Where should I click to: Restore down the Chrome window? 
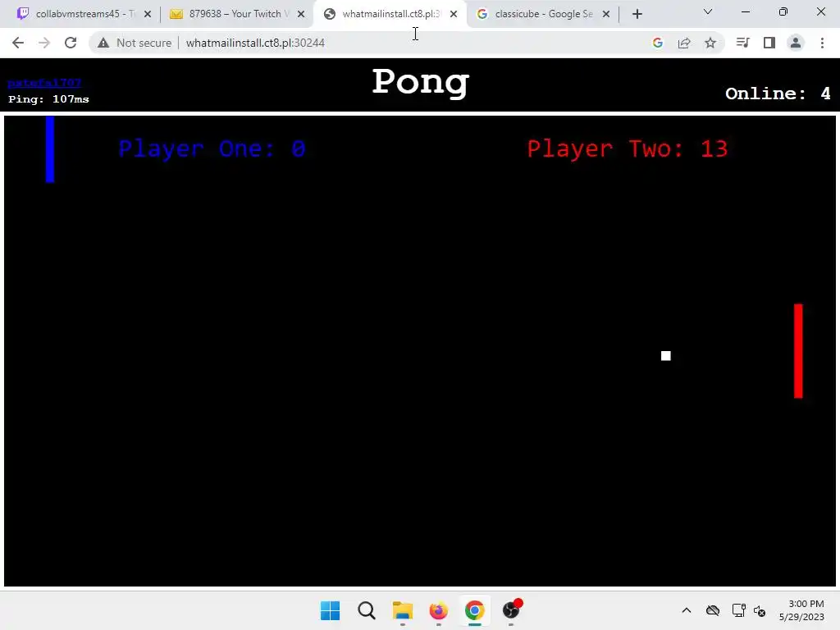(783, 11)
